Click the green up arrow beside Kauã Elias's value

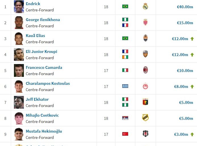pos(192,39)
